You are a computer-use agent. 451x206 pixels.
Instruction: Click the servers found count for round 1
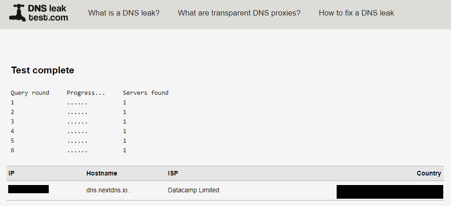(x=125, y=103)
